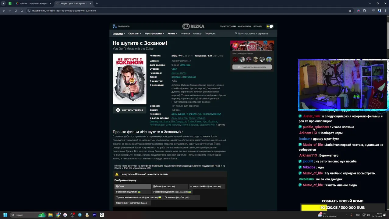Select Дубляж (реж. версия) voice-over

click(x=170, y=186)
